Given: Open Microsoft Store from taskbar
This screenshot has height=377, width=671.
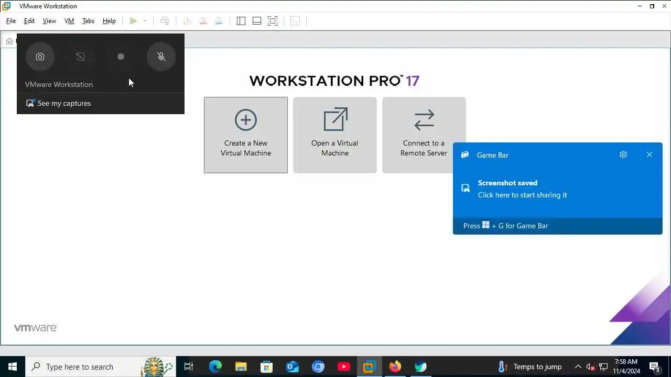Looking at the screenshot, I should point(266,367).
